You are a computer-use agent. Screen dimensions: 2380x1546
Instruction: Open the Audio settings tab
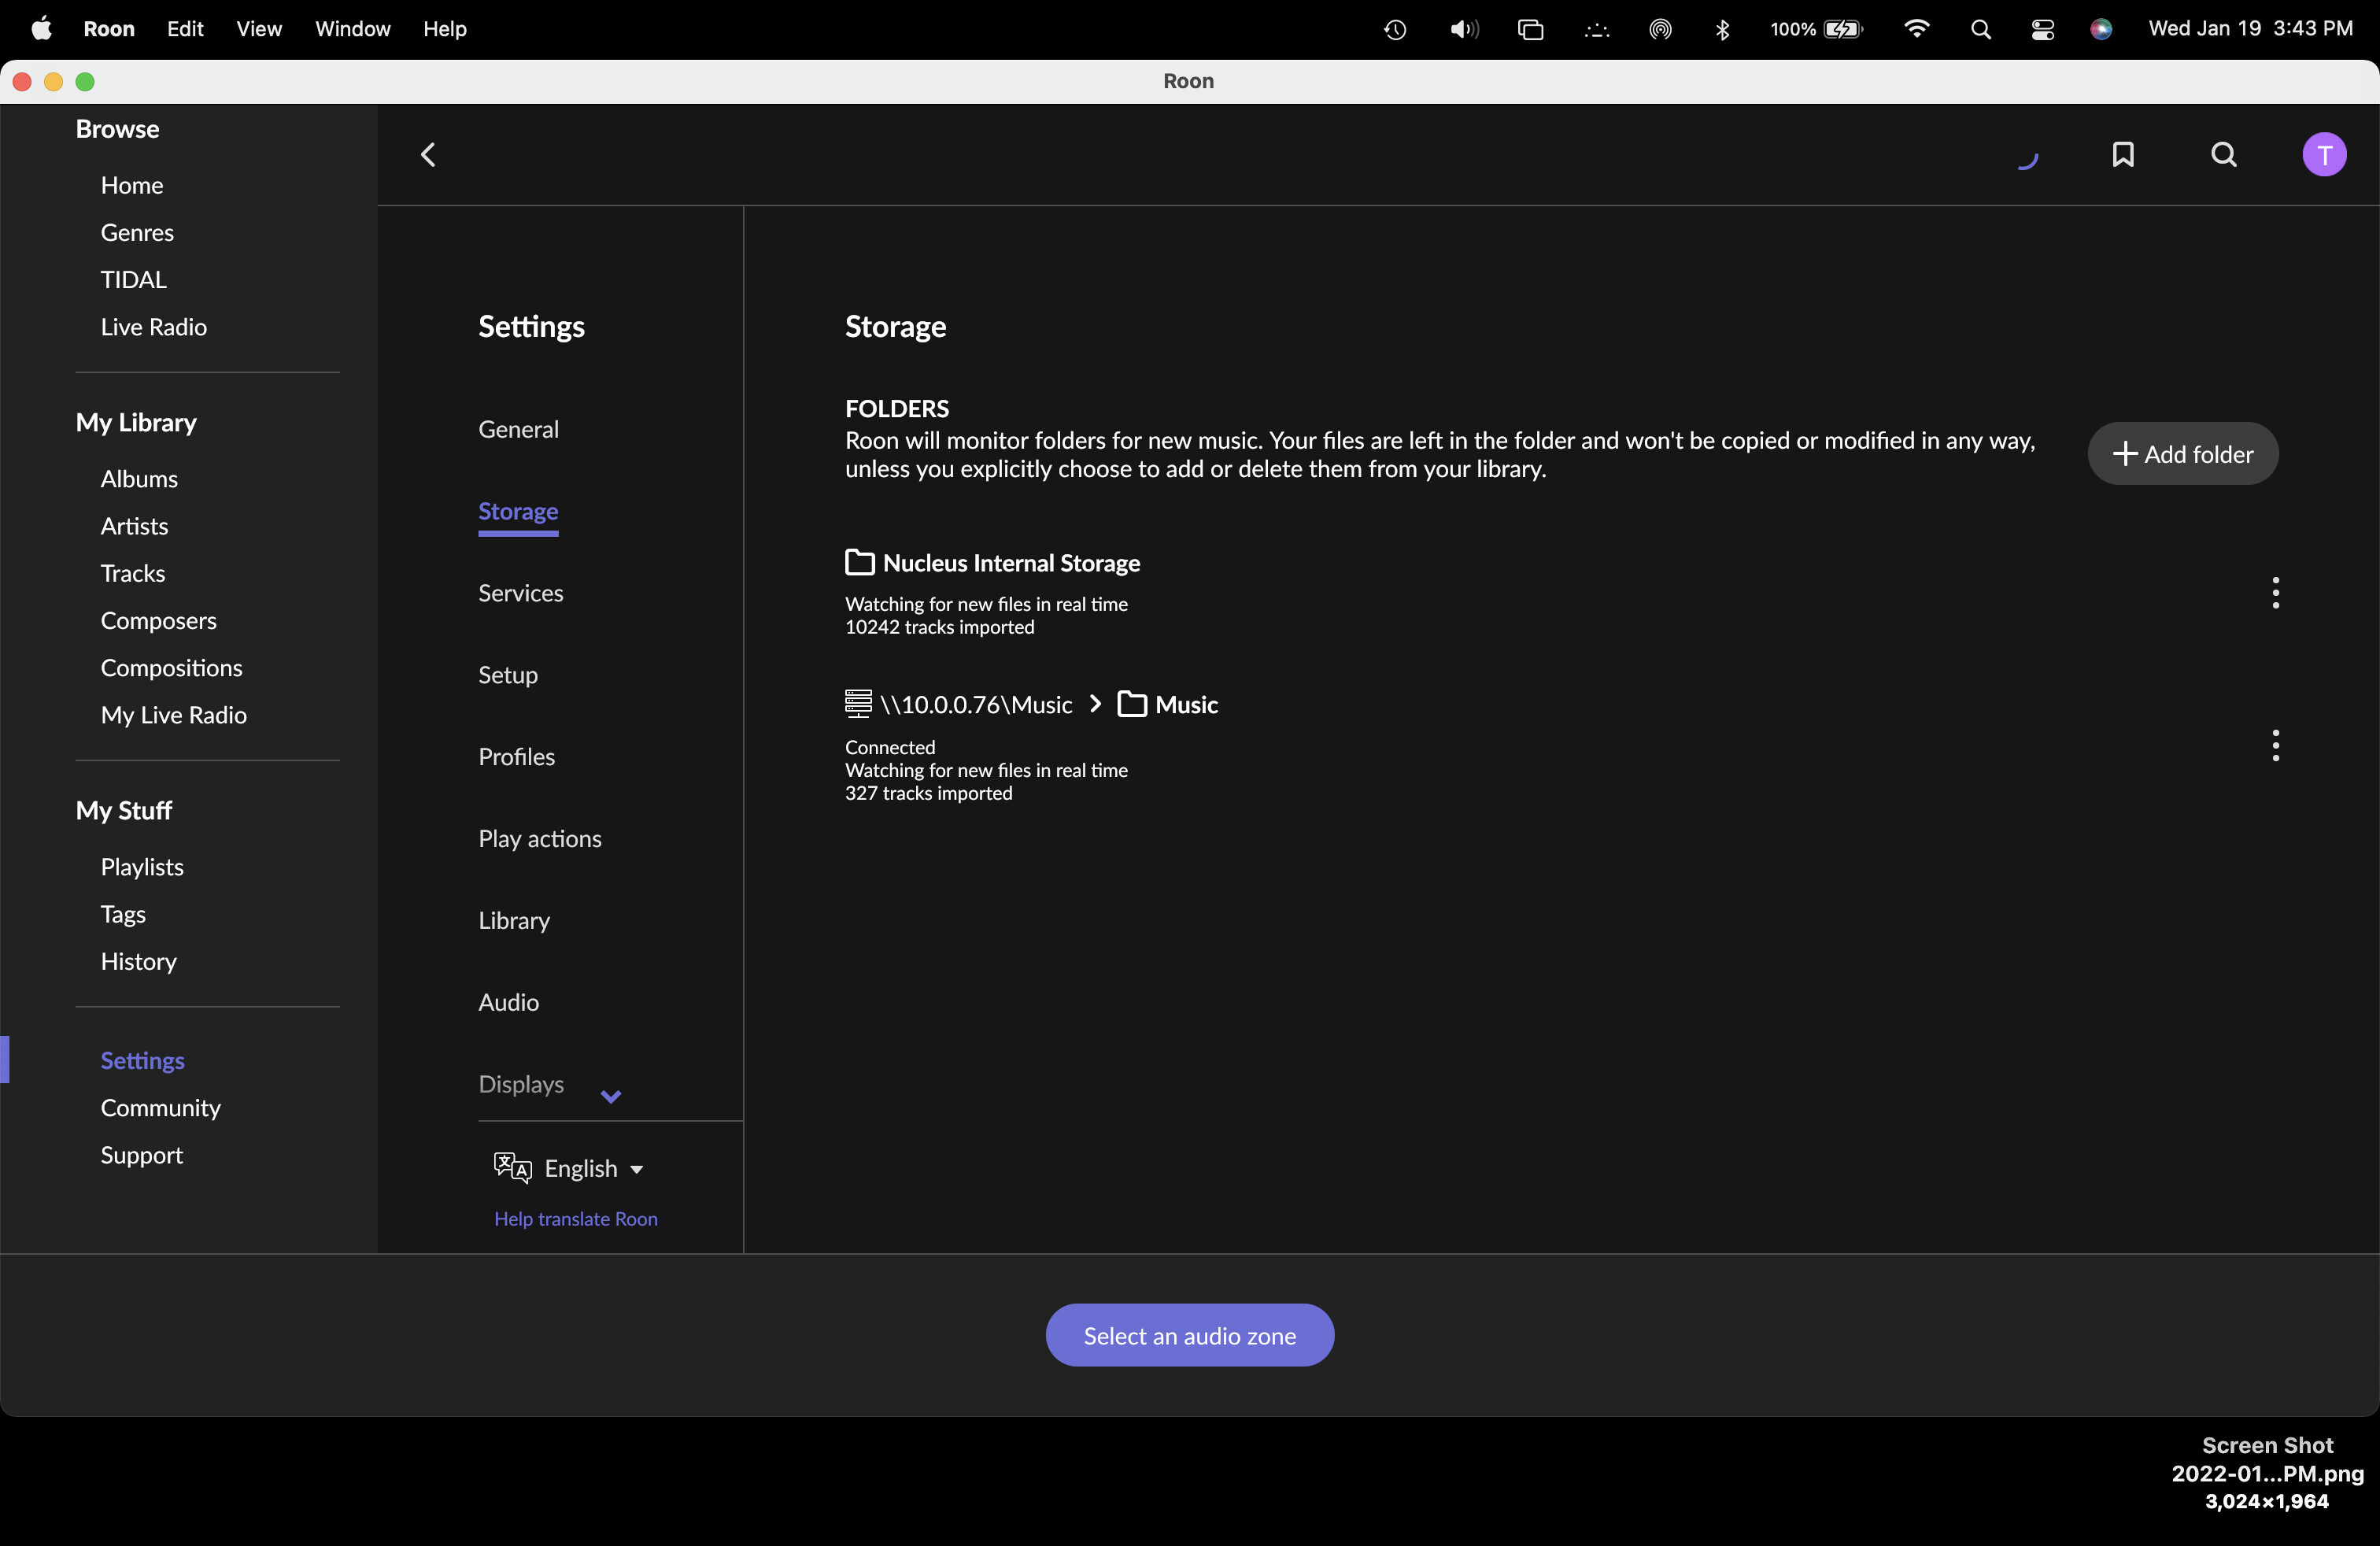(x=508, y=1002)
